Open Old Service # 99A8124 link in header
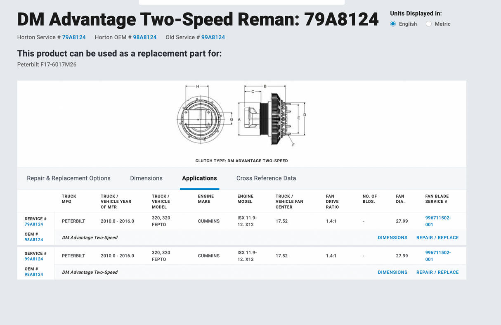Viewport: 501px width, 325px height. tap(213, 37)
